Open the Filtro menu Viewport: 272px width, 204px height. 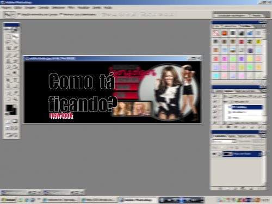pos(71,8)
